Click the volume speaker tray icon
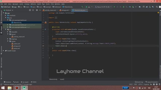 pos(145,88)
